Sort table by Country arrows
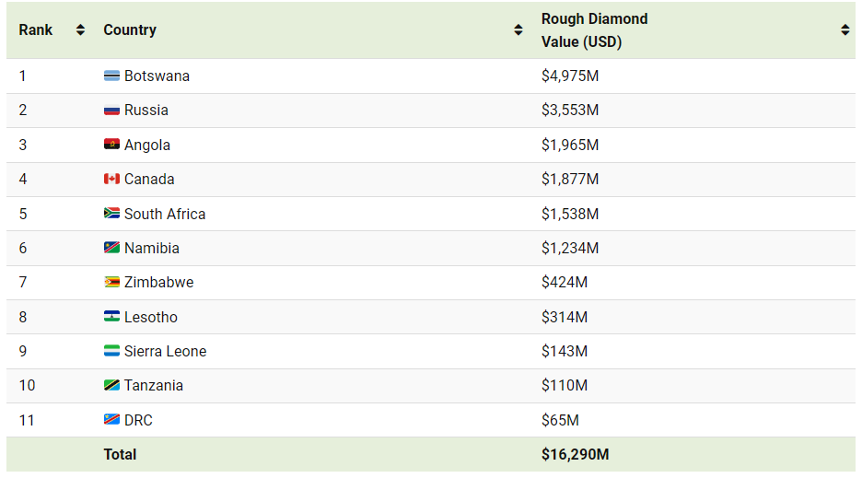 tap(518, 30)
